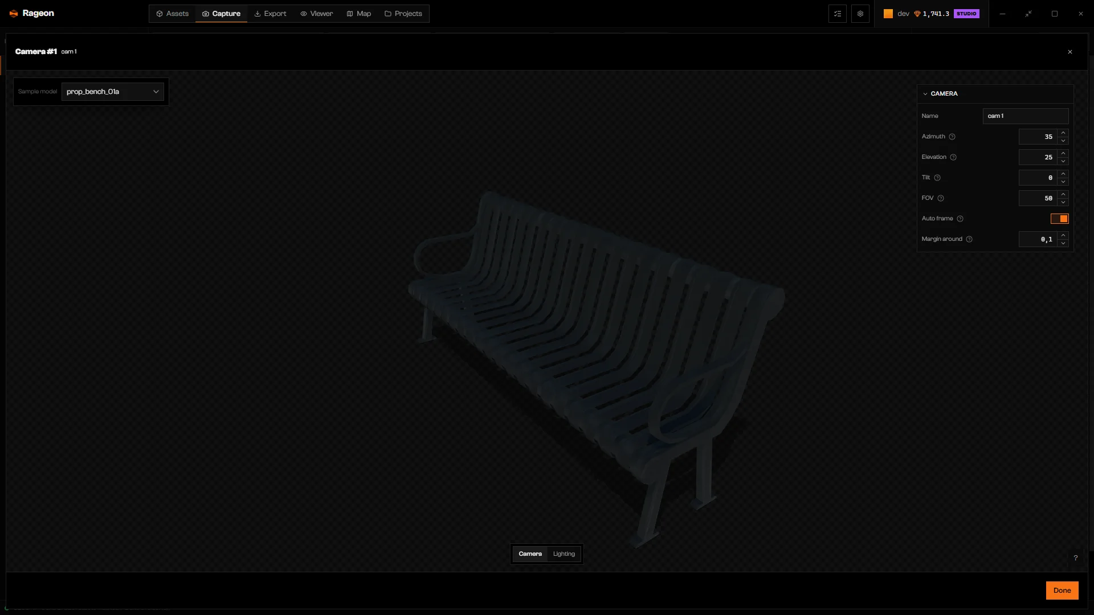Open the Viewer tab
This screenshot has width=1094, height=615.
pyautogui.click(x=316, y=14)
